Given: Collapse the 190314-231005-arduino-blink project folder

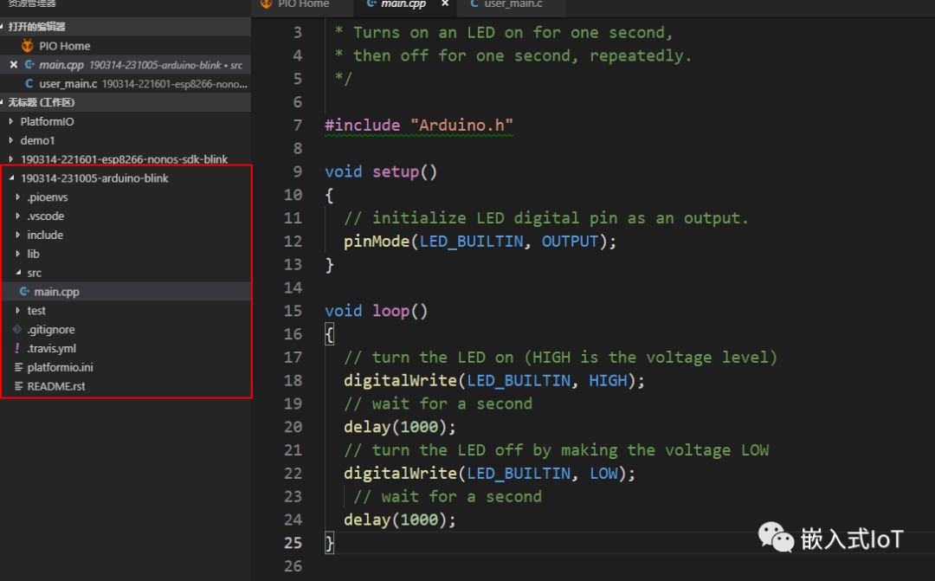Looking at the screenshot, I should pos(94,178).
